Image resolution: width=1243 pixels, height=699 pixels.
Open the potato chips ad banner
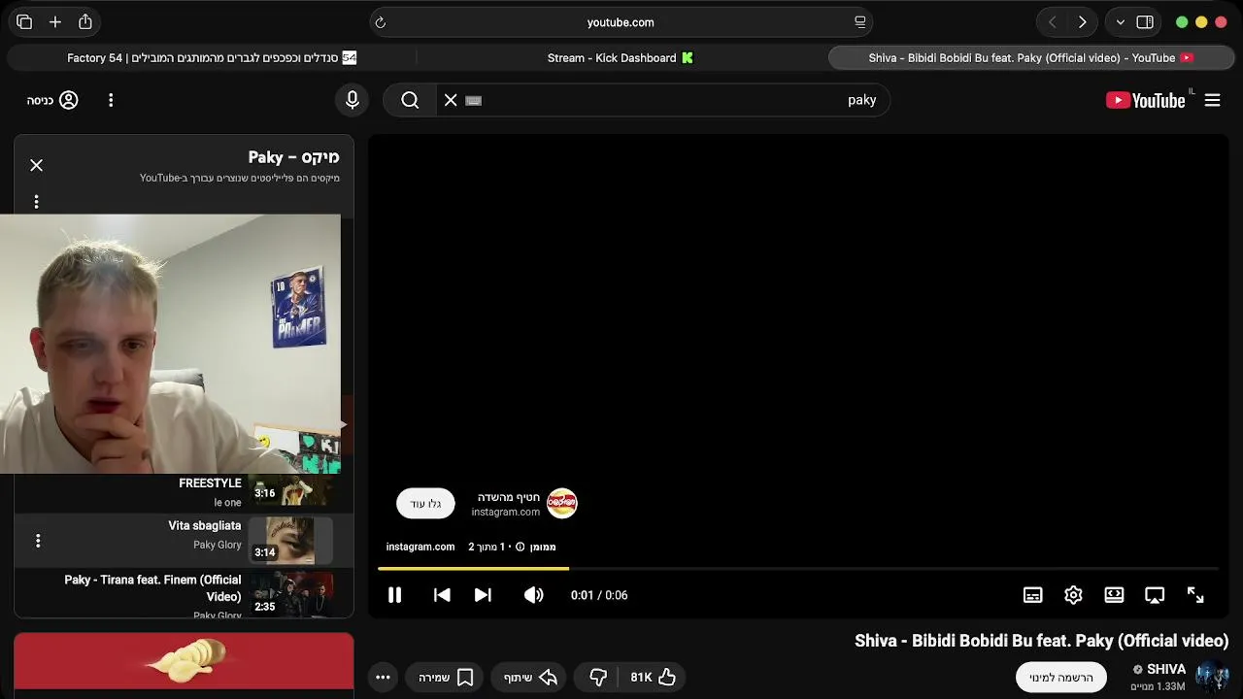(x=184, y=661)
